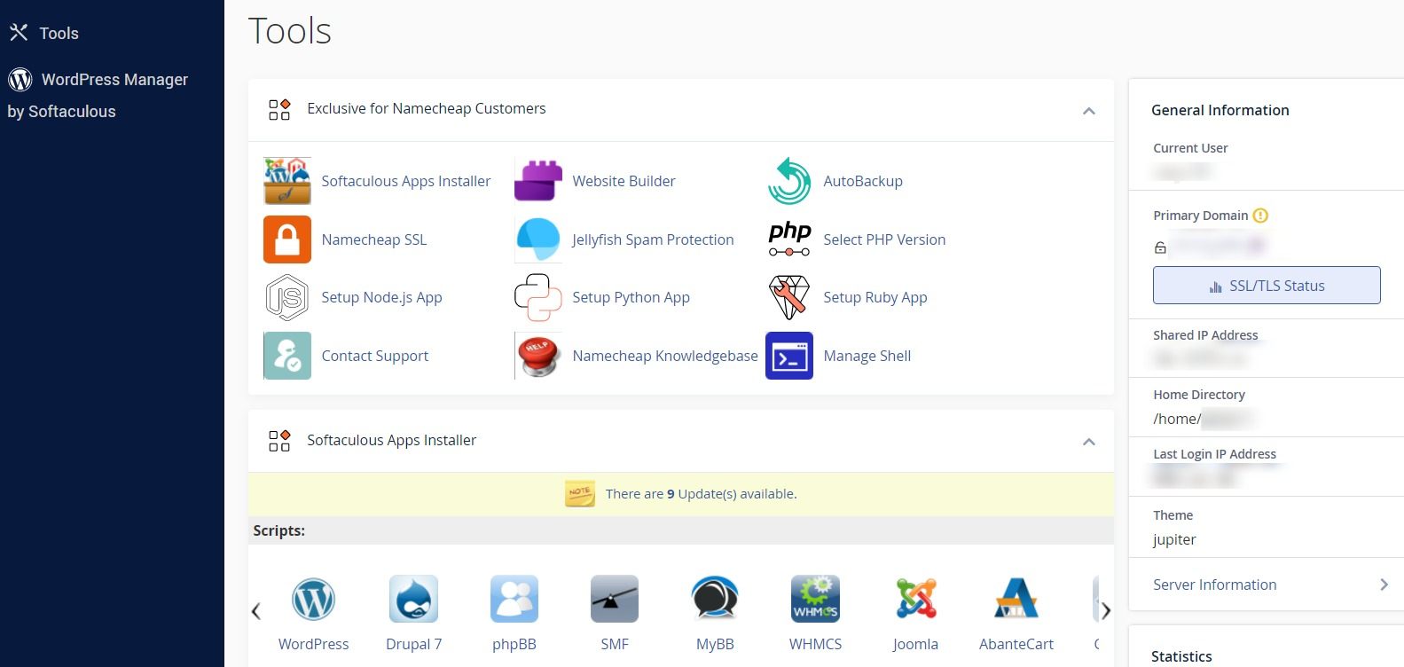This screenshot has height=667, width=1404.
Task: Select the MyBB script icon
Action: pos(715,600)
